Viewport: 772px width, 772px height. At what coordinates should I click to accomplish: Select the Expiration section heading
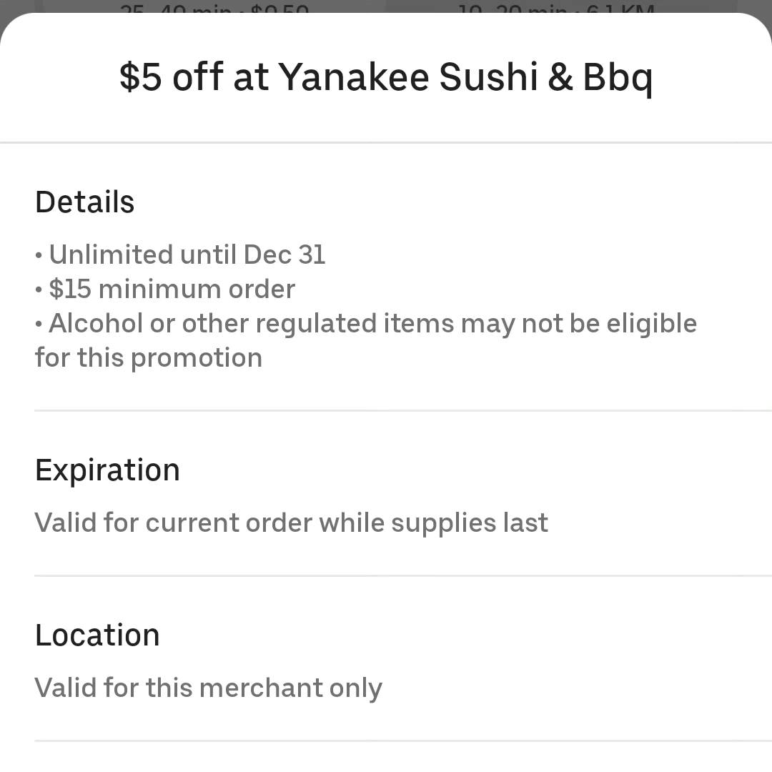[x=107, y=470]
